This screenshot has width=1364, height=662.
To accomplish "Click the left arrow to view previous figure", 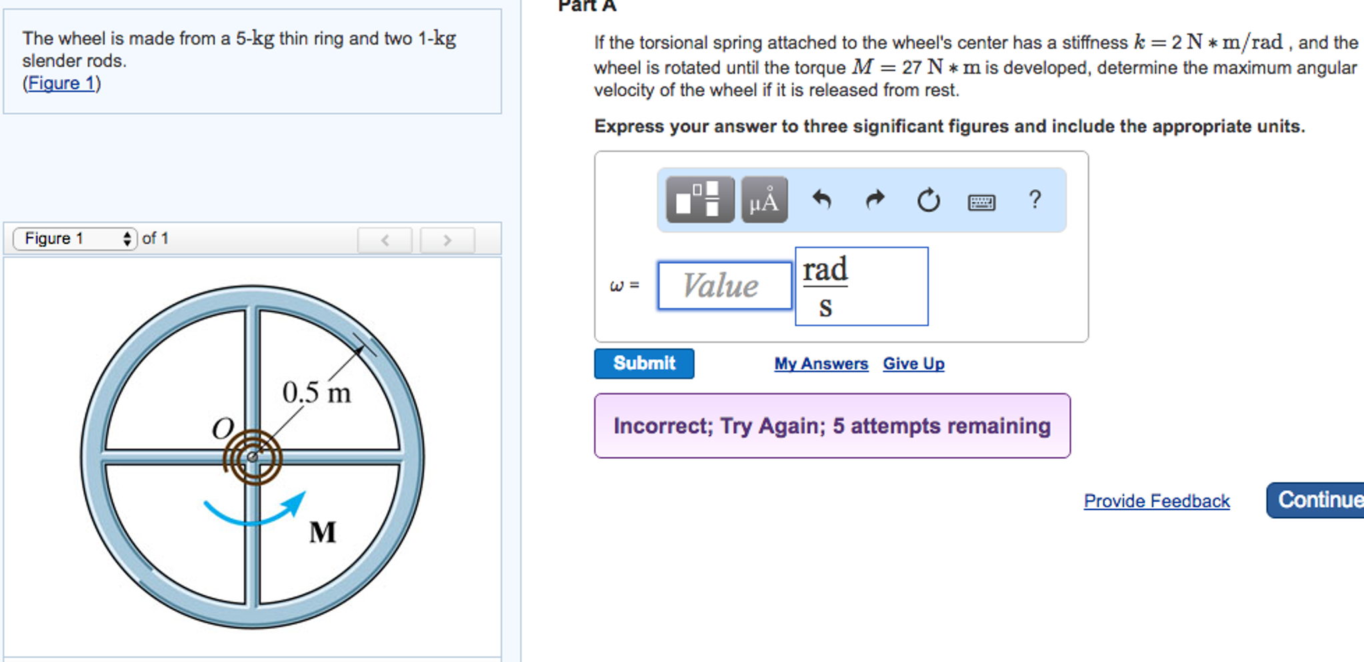I will point(385,240).
